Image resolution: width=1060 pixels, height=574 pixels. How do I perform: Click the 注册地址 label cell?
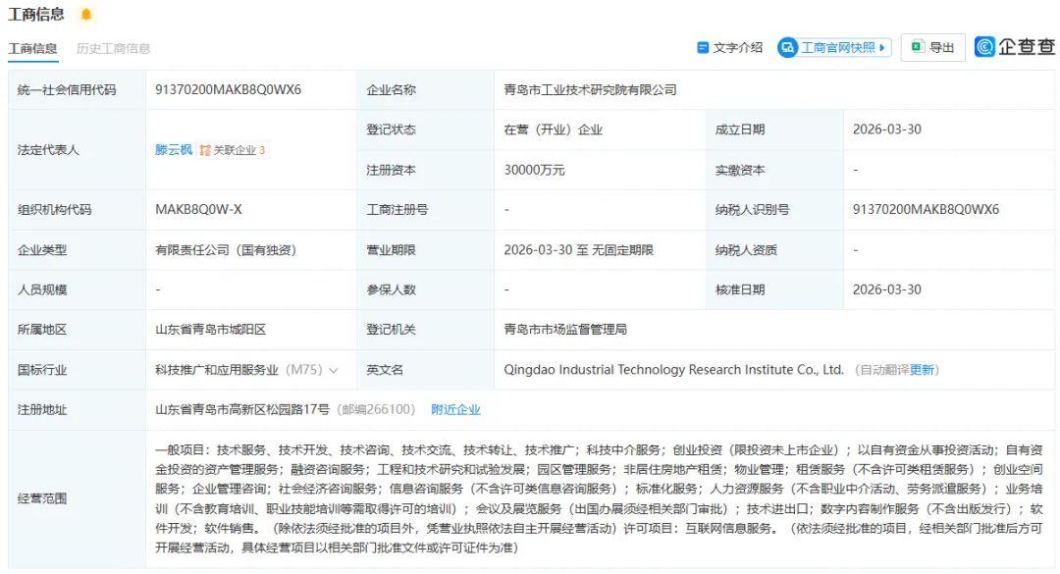coord(78,410)
